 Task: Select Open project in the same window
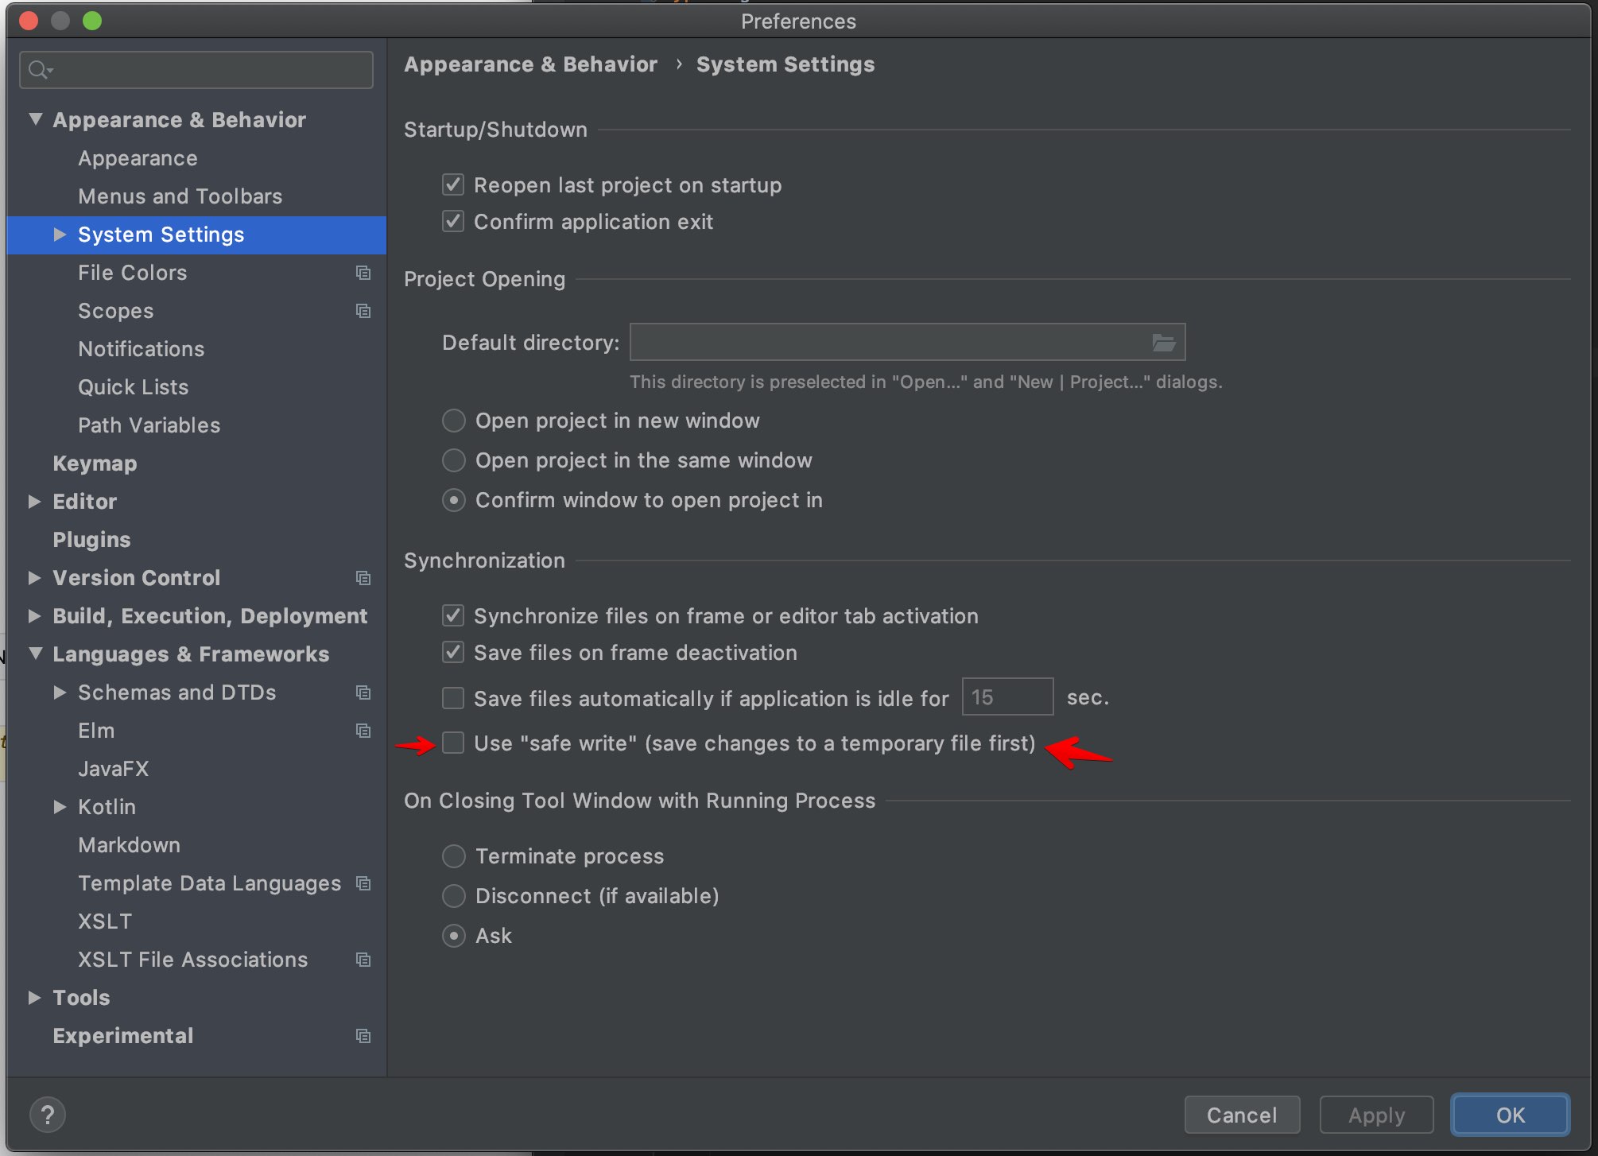click(454, 460)
